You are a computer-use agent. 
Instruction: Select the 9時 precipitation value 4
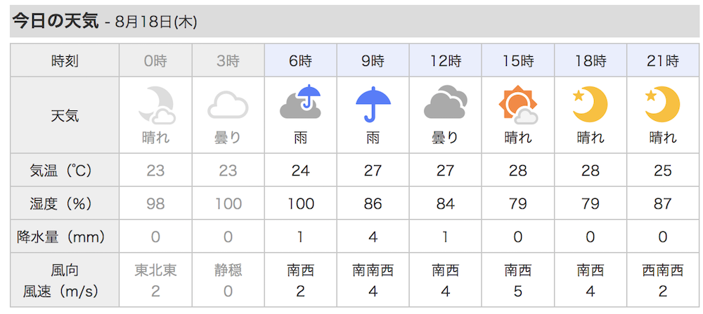(x=373, y=237)
